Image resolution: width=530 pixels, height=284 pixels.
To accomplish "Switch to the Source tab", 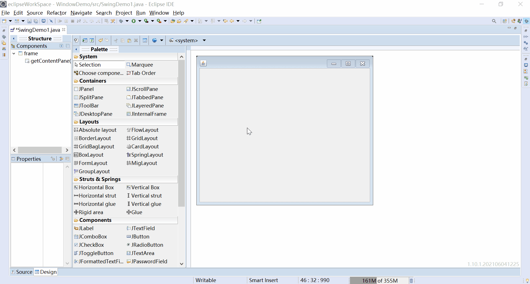I will pos(22,272).
